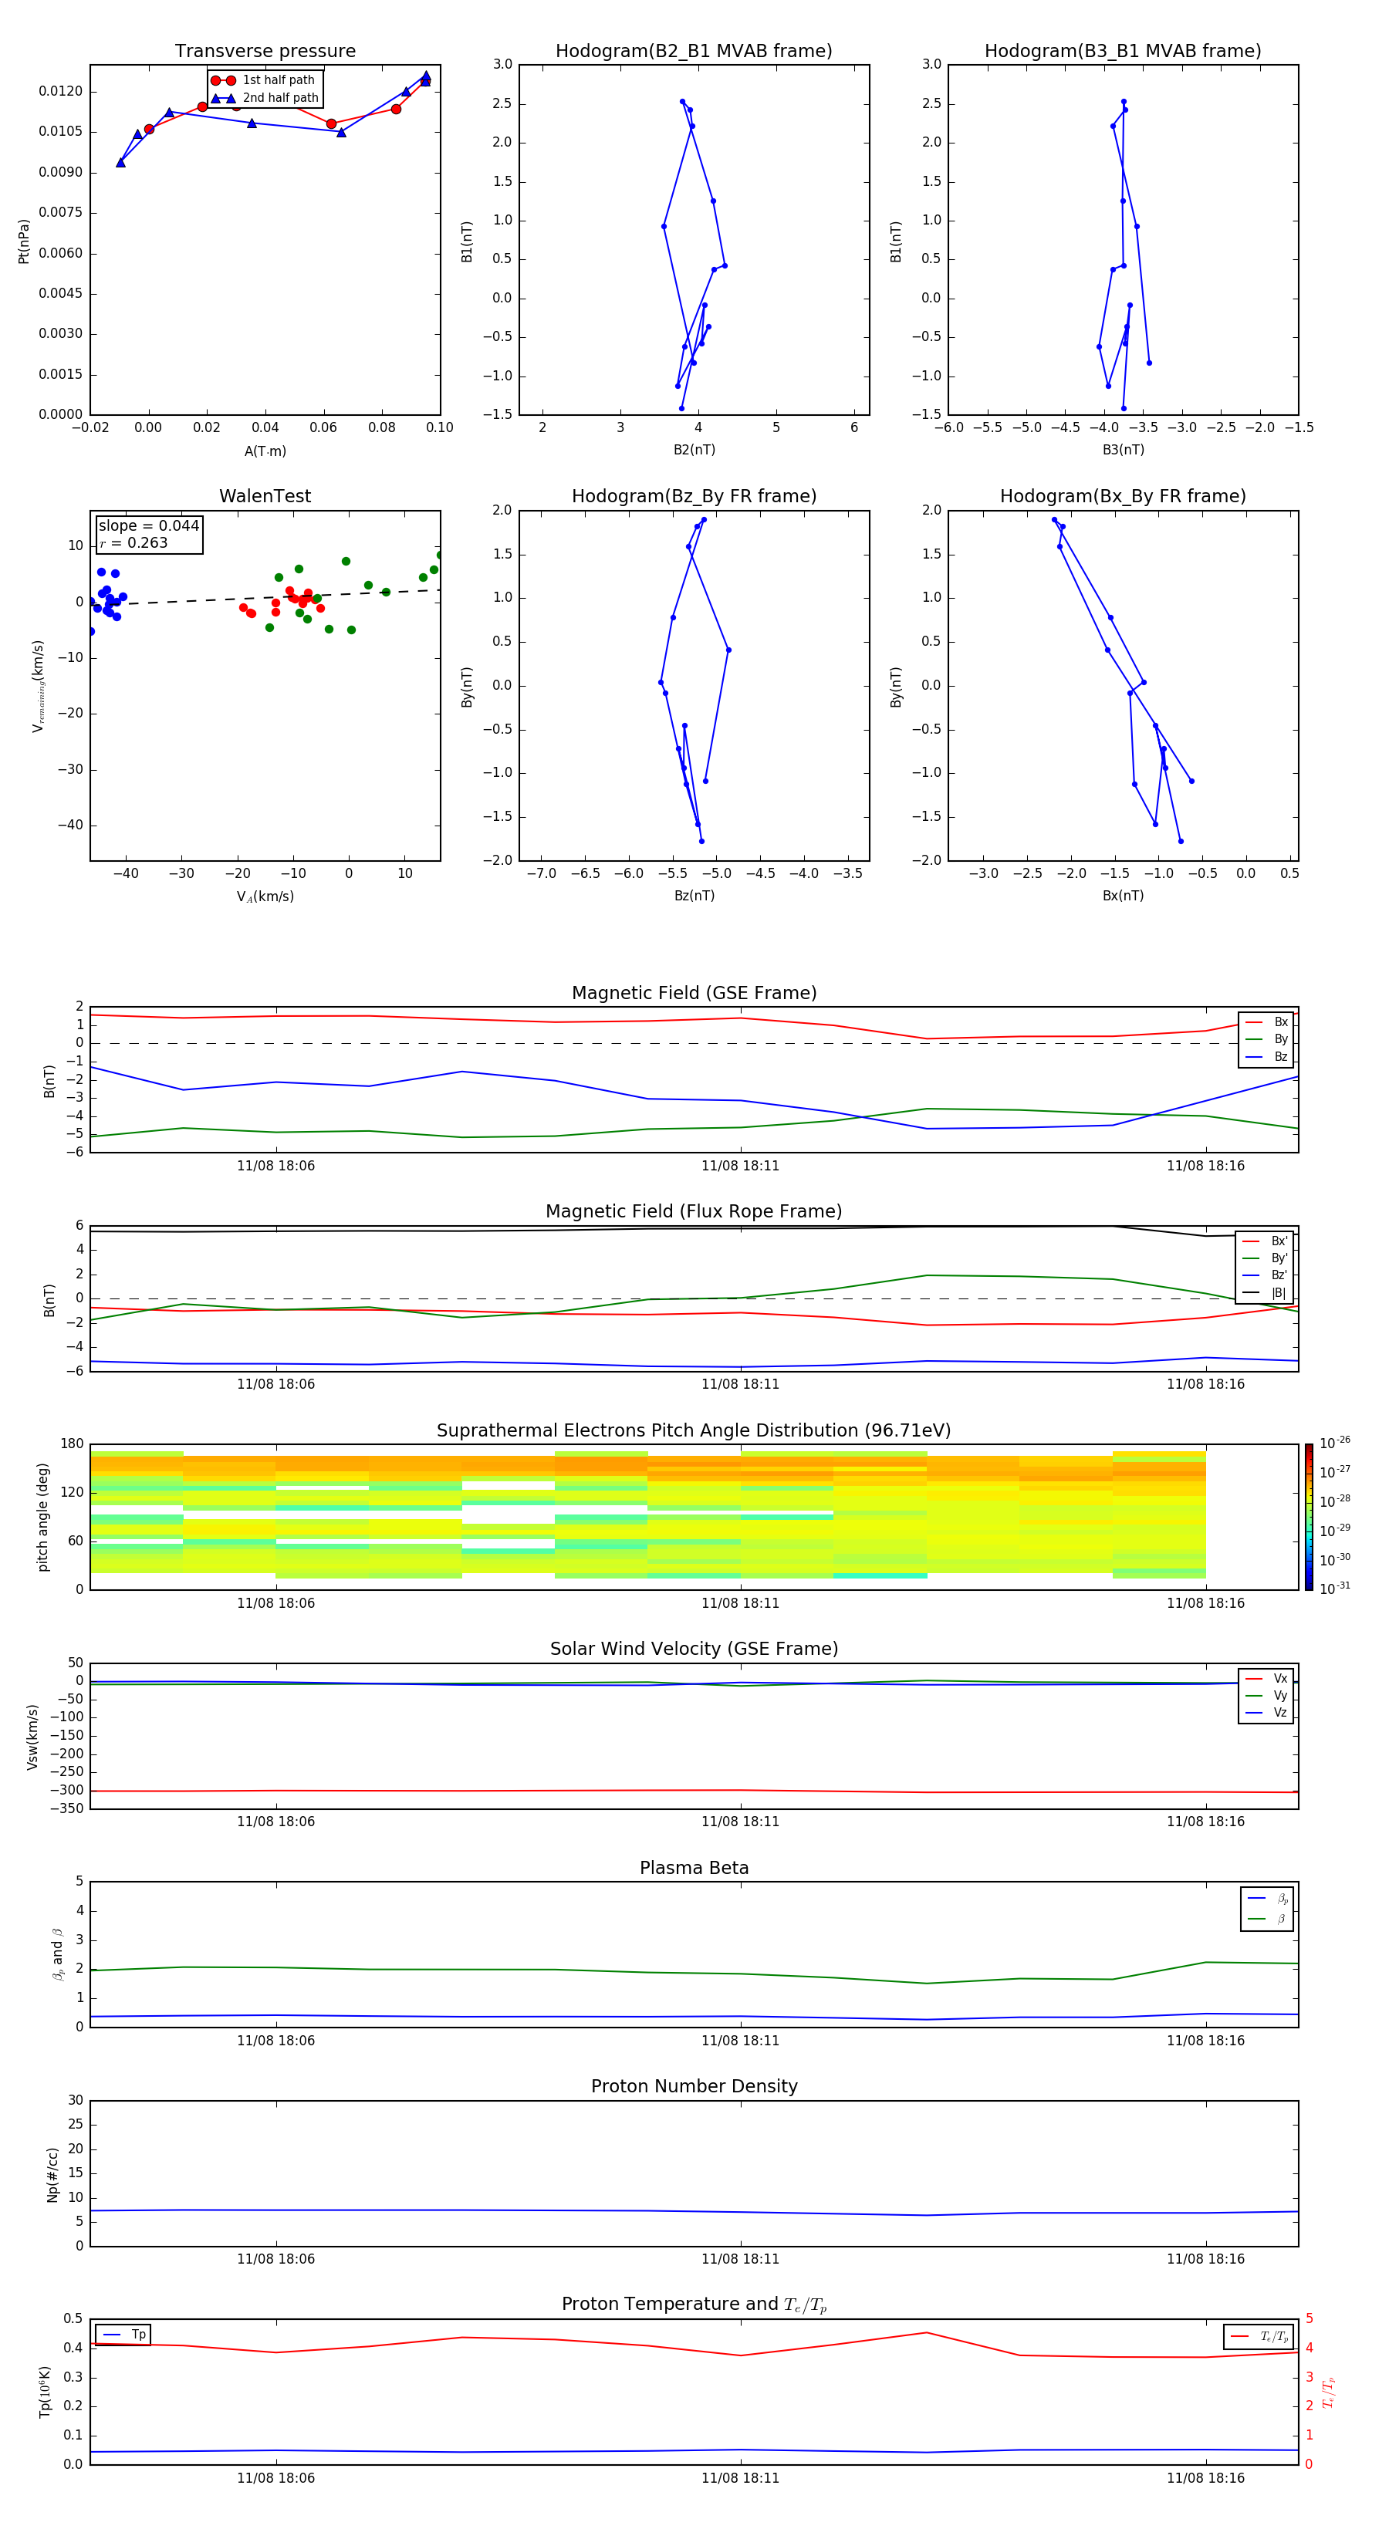Click the 'Hodogram(Bx_By FR frame)' title
The width and height of the screenshot is (1389, 2546).
coord(1123,496)
